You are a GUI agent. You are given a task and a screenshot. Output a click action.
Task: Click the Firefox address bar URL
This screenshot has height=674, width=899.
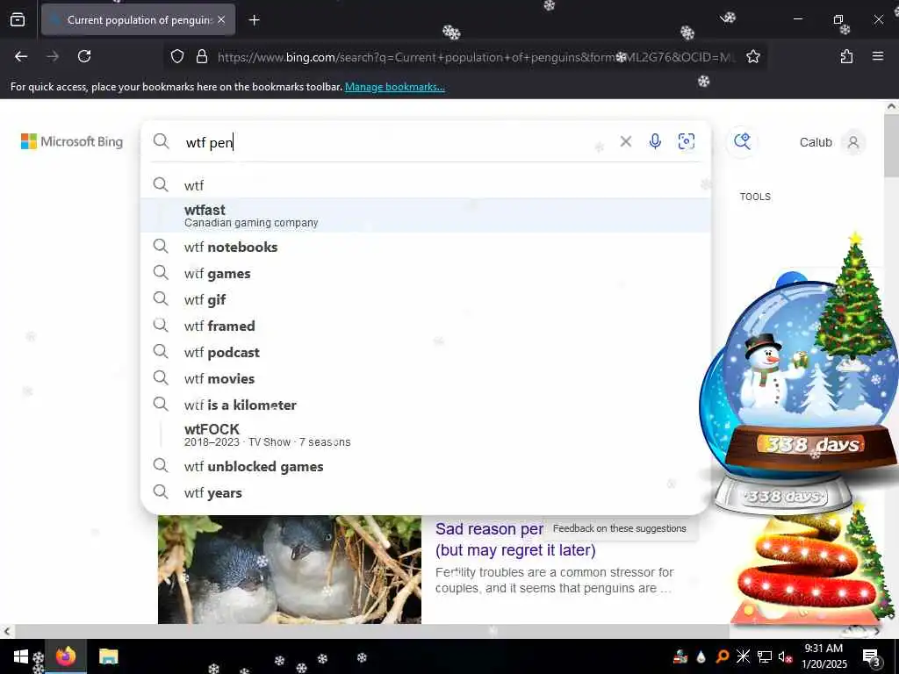pyautogui.click(x=476, y=57)
